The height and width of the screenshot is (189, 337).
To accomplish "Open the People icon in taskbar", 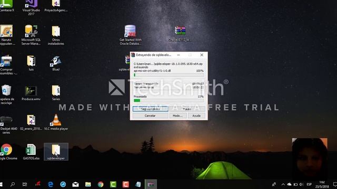I will pos(274,184).
